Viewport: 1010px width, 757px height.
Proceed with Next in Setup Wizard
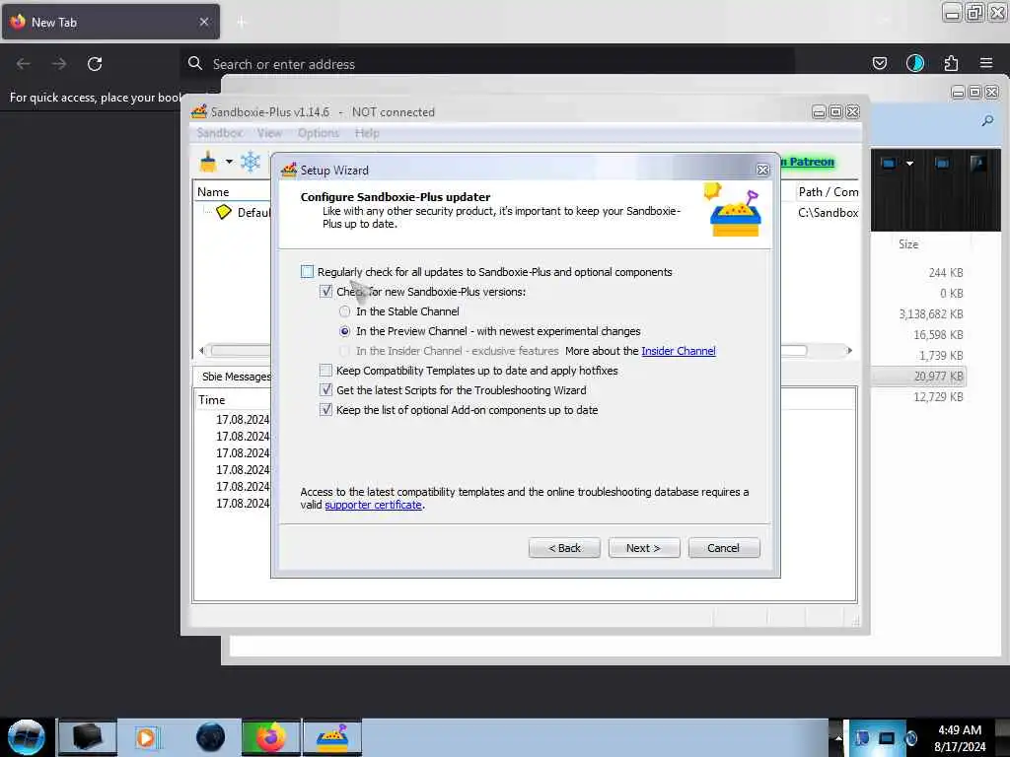click(x=643, y=548)
